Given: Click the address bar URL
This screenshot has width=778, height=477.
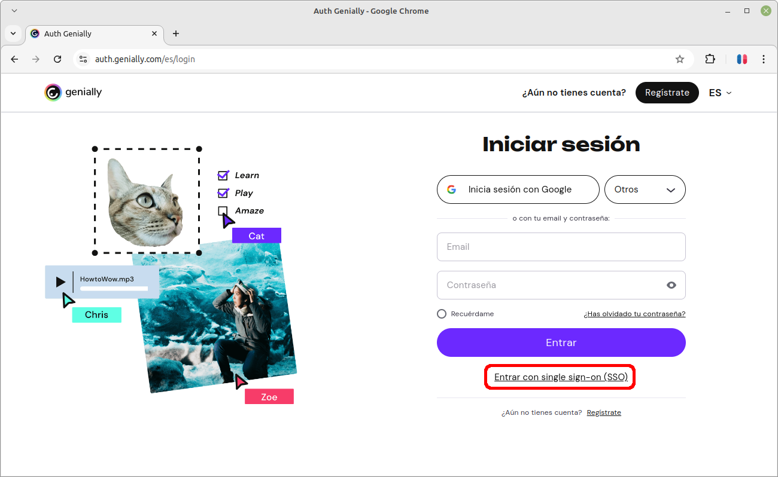Looking at the screenshot, I should click(x=145, y=59).
